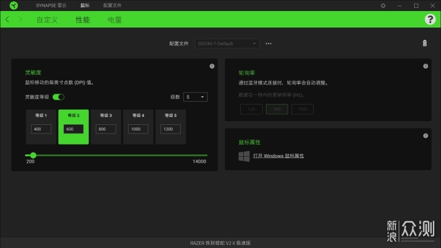Viewport: 441px width, 248px height.
Task: Click the Razer logo icon
Action: coord(13,6)
